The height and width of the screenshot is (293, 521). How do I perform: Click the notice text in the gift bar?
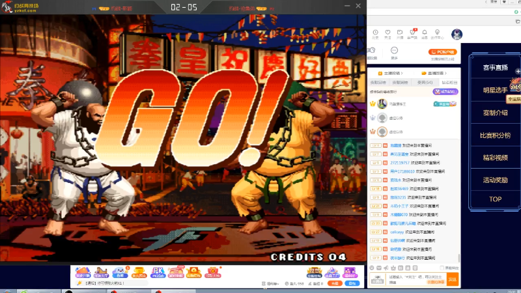[x=105, y=283]
